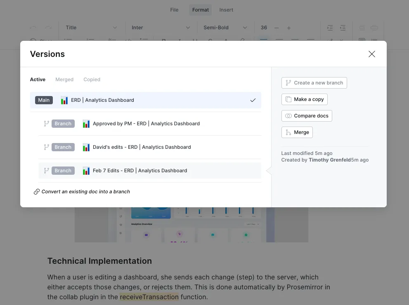Open the Title paragraph style dropdown
This screenshot has width=409, height=305.
[x=91, y=28]
